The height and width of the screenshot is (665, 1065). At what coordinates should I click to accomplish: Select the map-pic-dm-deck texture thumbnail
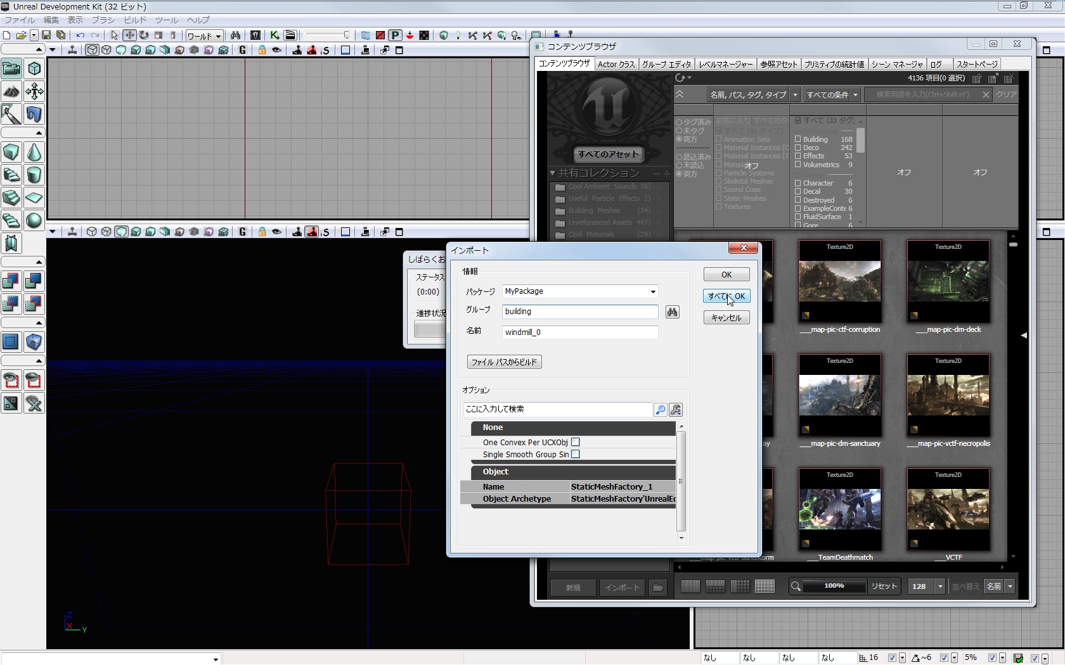click(948, 281)
